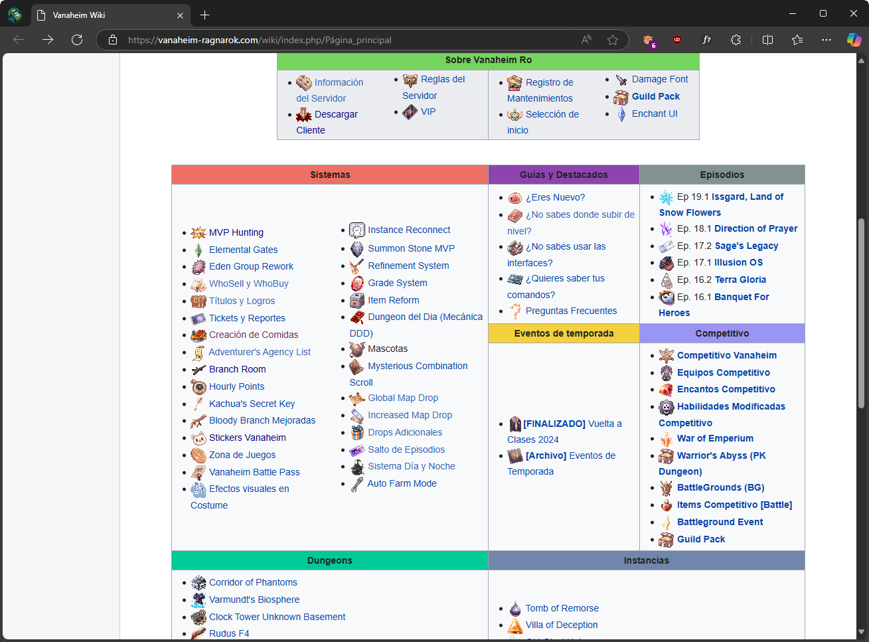Open the Encantos Competitivo link
The width and height of the screenshot is (869, 642).
(726, 389)
